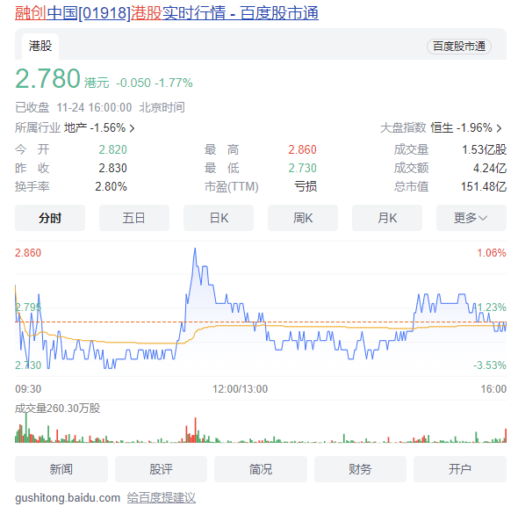Click the 开户 button
This screenshot has width=518, height=521.
460,469
